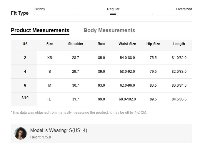The width and height of the screenshot is (200, 147).
Task: Click the Waist Size column header
Action: (x=127, y=44)
